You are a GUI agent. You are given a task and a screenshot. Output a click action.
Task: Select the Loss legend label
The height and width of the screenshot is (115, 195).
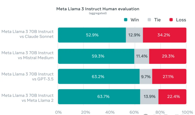(181, 20)
